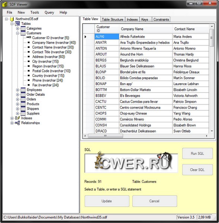219x223 pixels.
Task: Click the horizontal scrollbar thumb of the grid
Action: click(105, 136)
